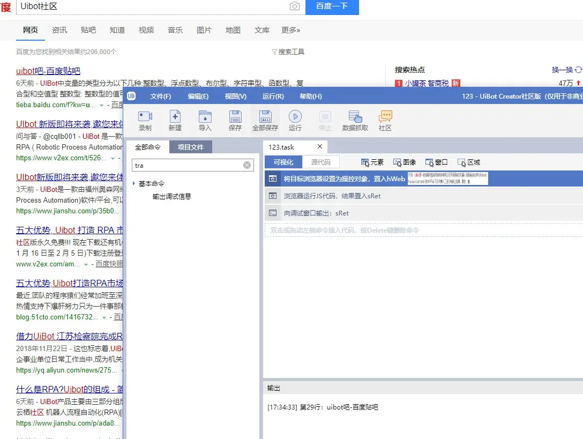This screenshot has width=583, height=439.
Task: Select the Element (元素) picker tool
Action: tap(372, 162)
